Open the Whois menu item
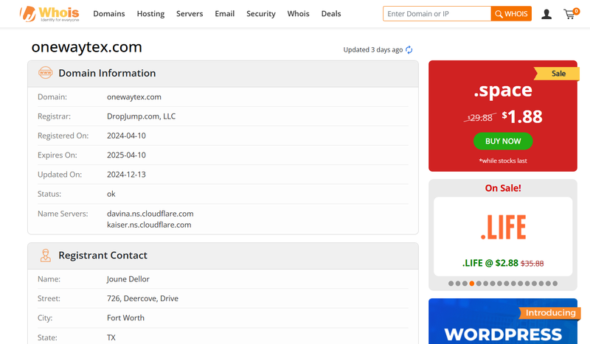The height and width of the screenshot is (344, 590). 299,14
